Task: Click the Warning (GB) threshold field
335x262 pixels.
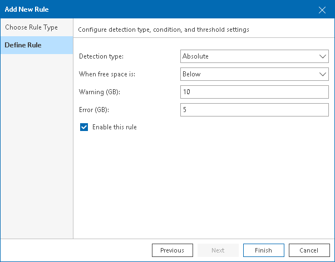Action: pos(254,92)
